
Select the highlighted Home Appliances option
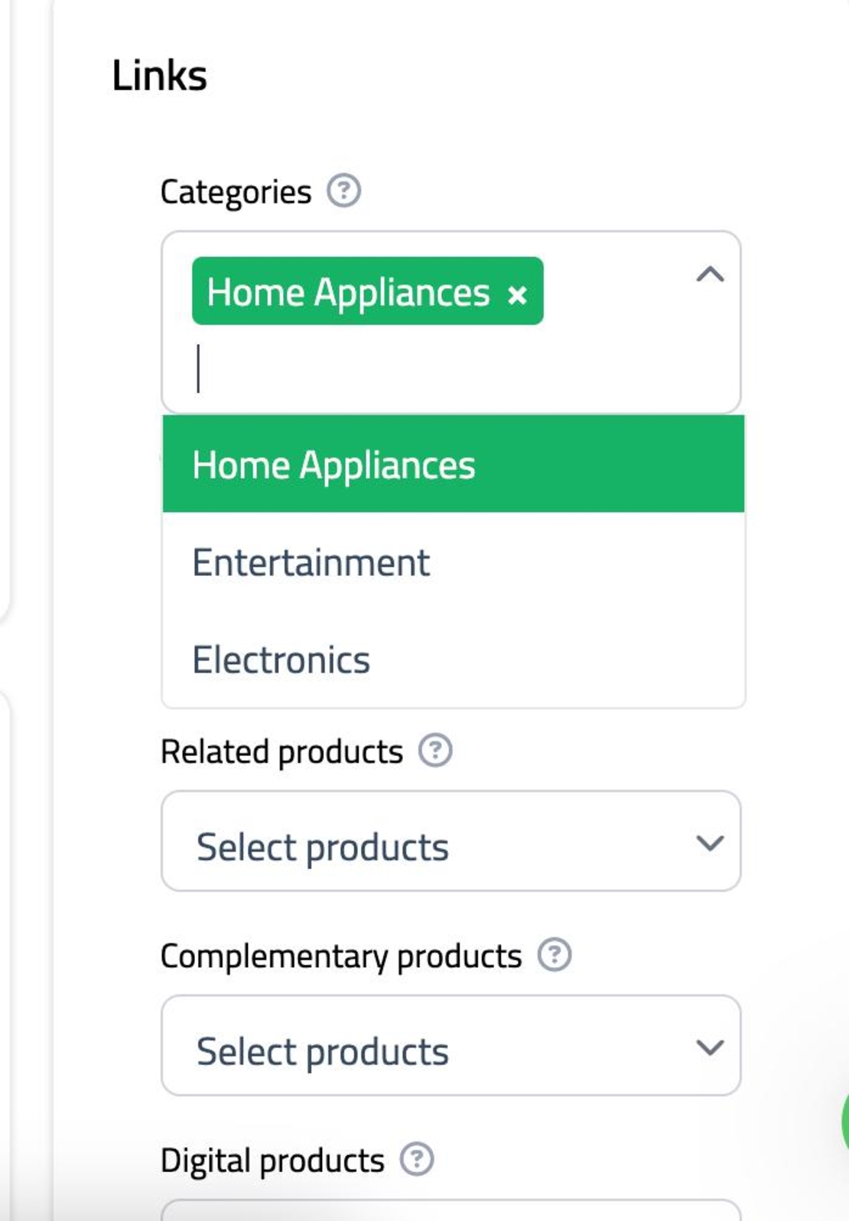454,464
